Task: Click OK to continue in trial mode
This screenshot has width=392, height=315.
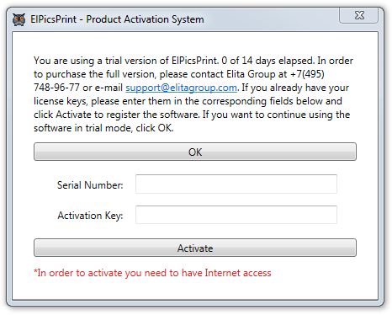Action: 195,152
